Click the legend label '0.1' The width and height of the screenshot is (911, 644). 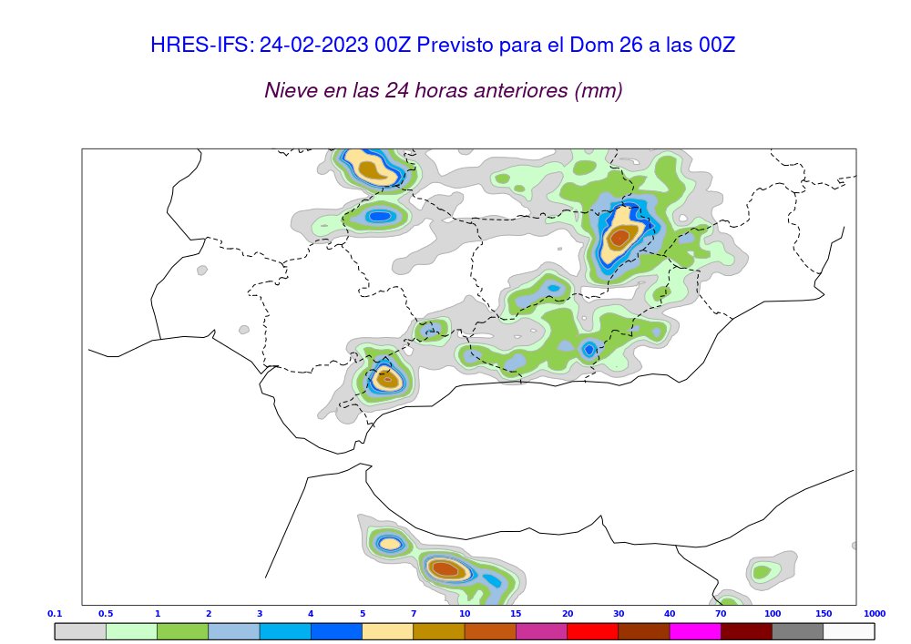pyautogui.click(x=55, y=613)
